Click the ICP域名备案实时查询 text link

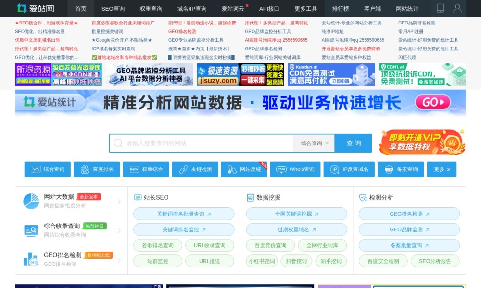tap(113, 48)
